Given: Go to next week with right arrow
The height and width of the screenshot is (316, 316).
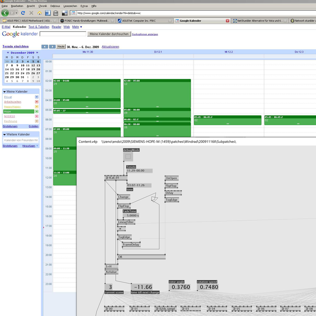Looking at the screenshot, I should tap(52, 46).
